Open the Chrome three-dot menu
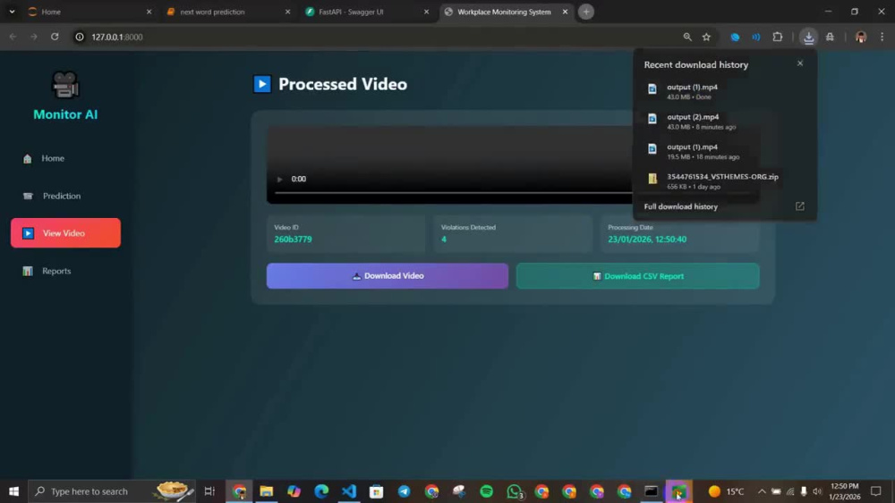 point(882,37)
